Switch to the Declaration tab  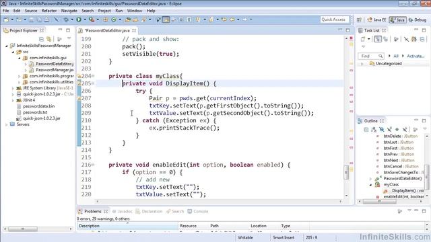click(149, 211)
